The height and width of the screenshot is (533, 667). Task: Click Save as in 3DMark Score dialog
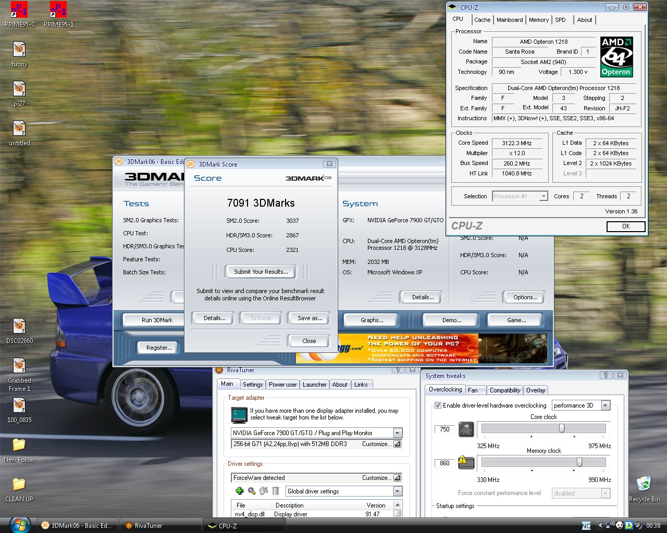pyautogui.click(x=310, y=318)
